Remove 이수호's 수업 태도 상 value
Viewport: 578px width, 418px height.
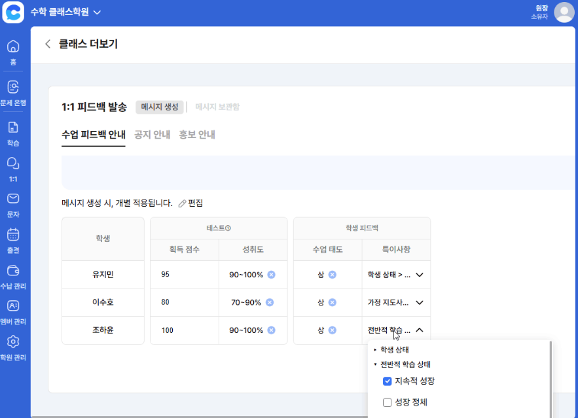point(332,302)
